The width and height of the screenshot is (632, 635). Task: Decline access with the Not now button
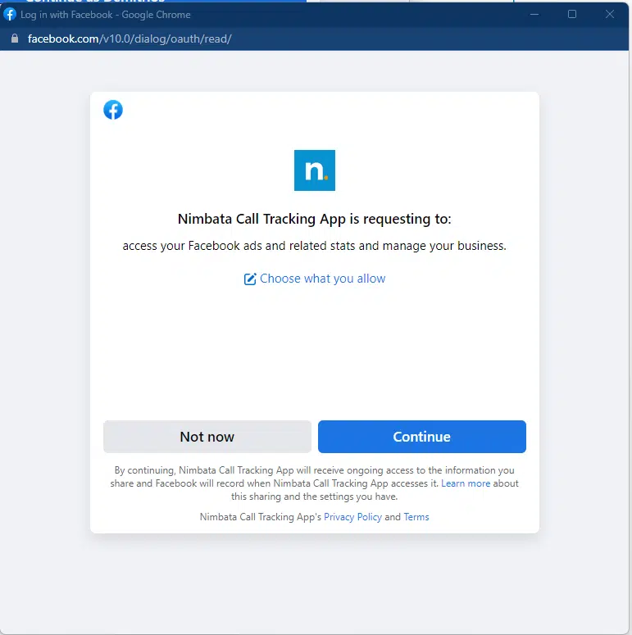(207, 437)
